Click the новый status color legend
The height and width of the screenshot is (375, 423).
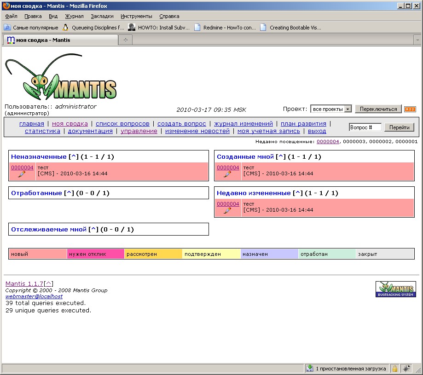pos(38,254)
